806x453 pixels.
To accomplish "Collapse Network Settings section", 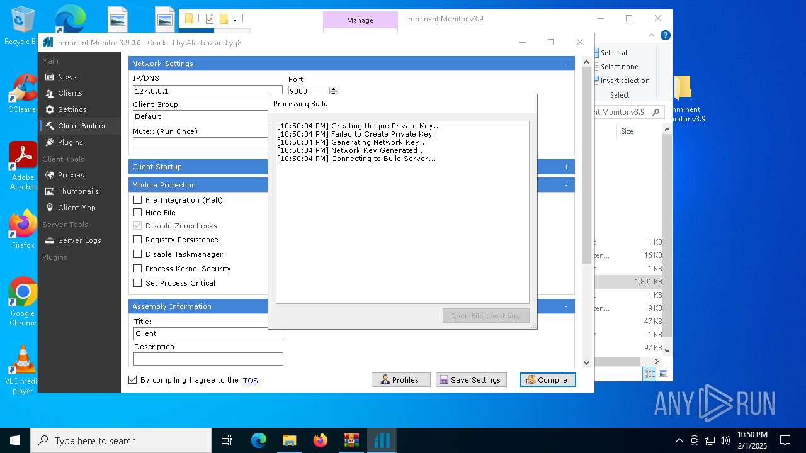I will click(x=566, y=64).
